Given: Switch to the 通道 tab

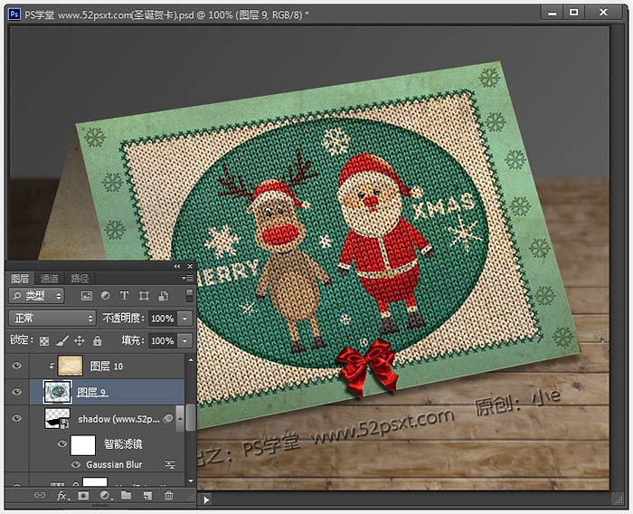Looking at the screenshot, I should pos(50,279).
